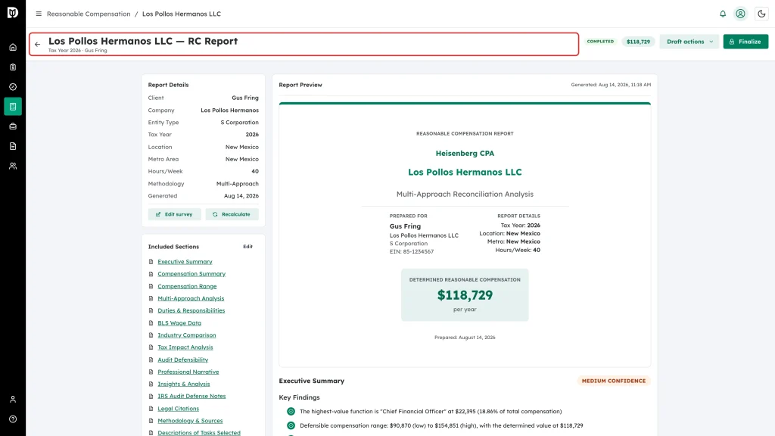Click the 'Generated: Aug 14, 2026' timestamp
775x436 pixels.
point(611,85)
